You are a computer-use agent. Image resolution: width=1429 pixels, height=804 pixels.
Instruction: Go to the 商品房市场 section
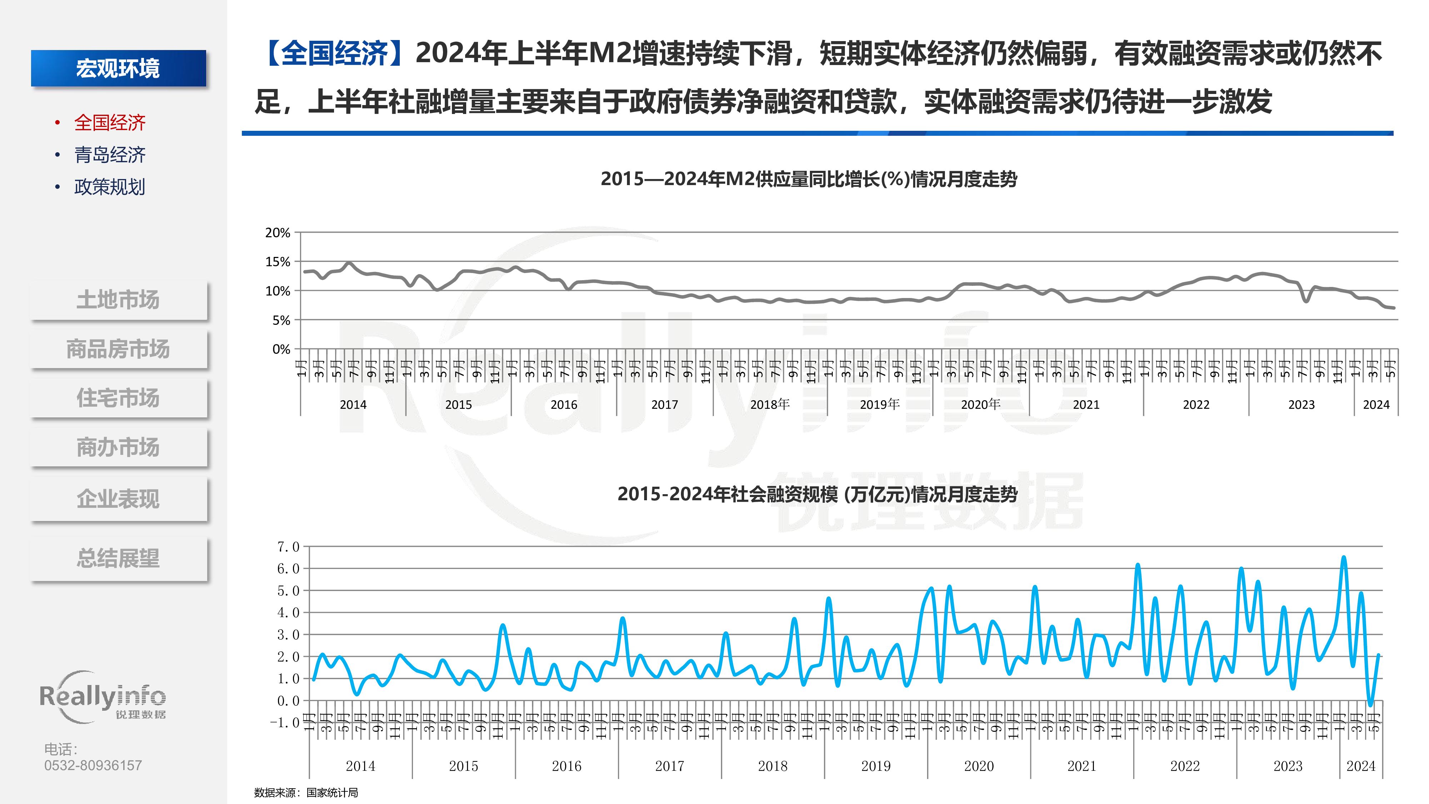point(118,349)
